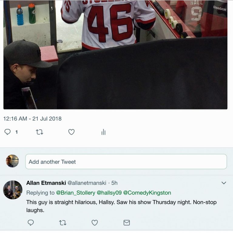The width and height of the screenshot is (233, 234).
Task: Like Allan Etmanski's reply
Action: (x=95, y=222)
